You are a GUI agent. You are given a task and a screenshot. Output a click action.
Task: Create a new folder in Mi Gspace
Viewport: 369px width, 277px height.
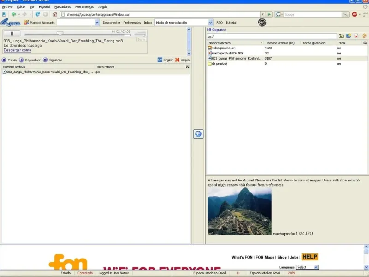[349, 36]
